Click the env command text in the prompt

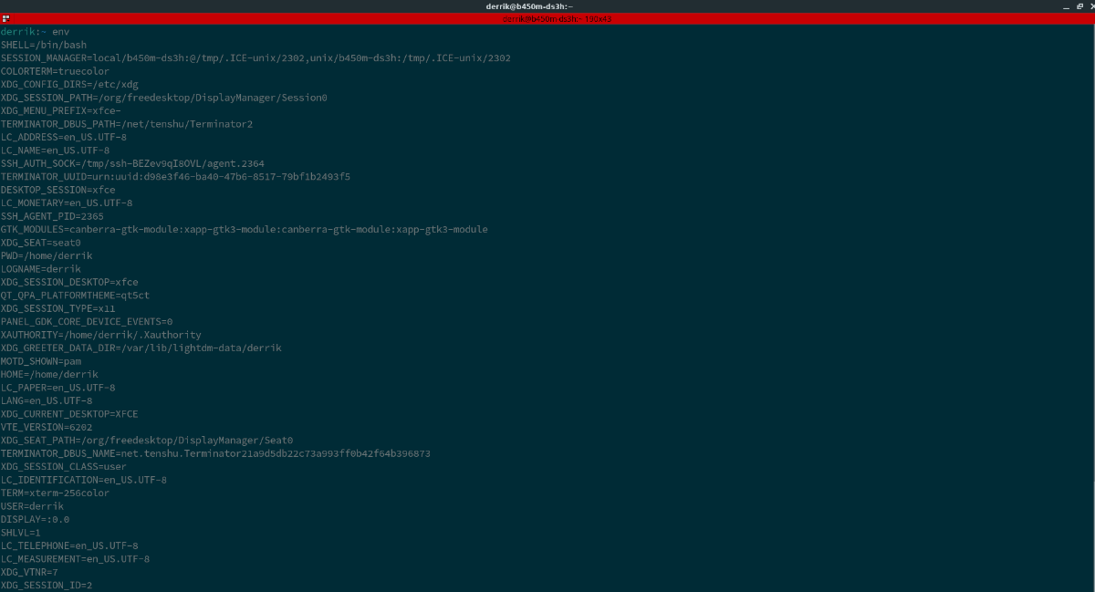59,31
